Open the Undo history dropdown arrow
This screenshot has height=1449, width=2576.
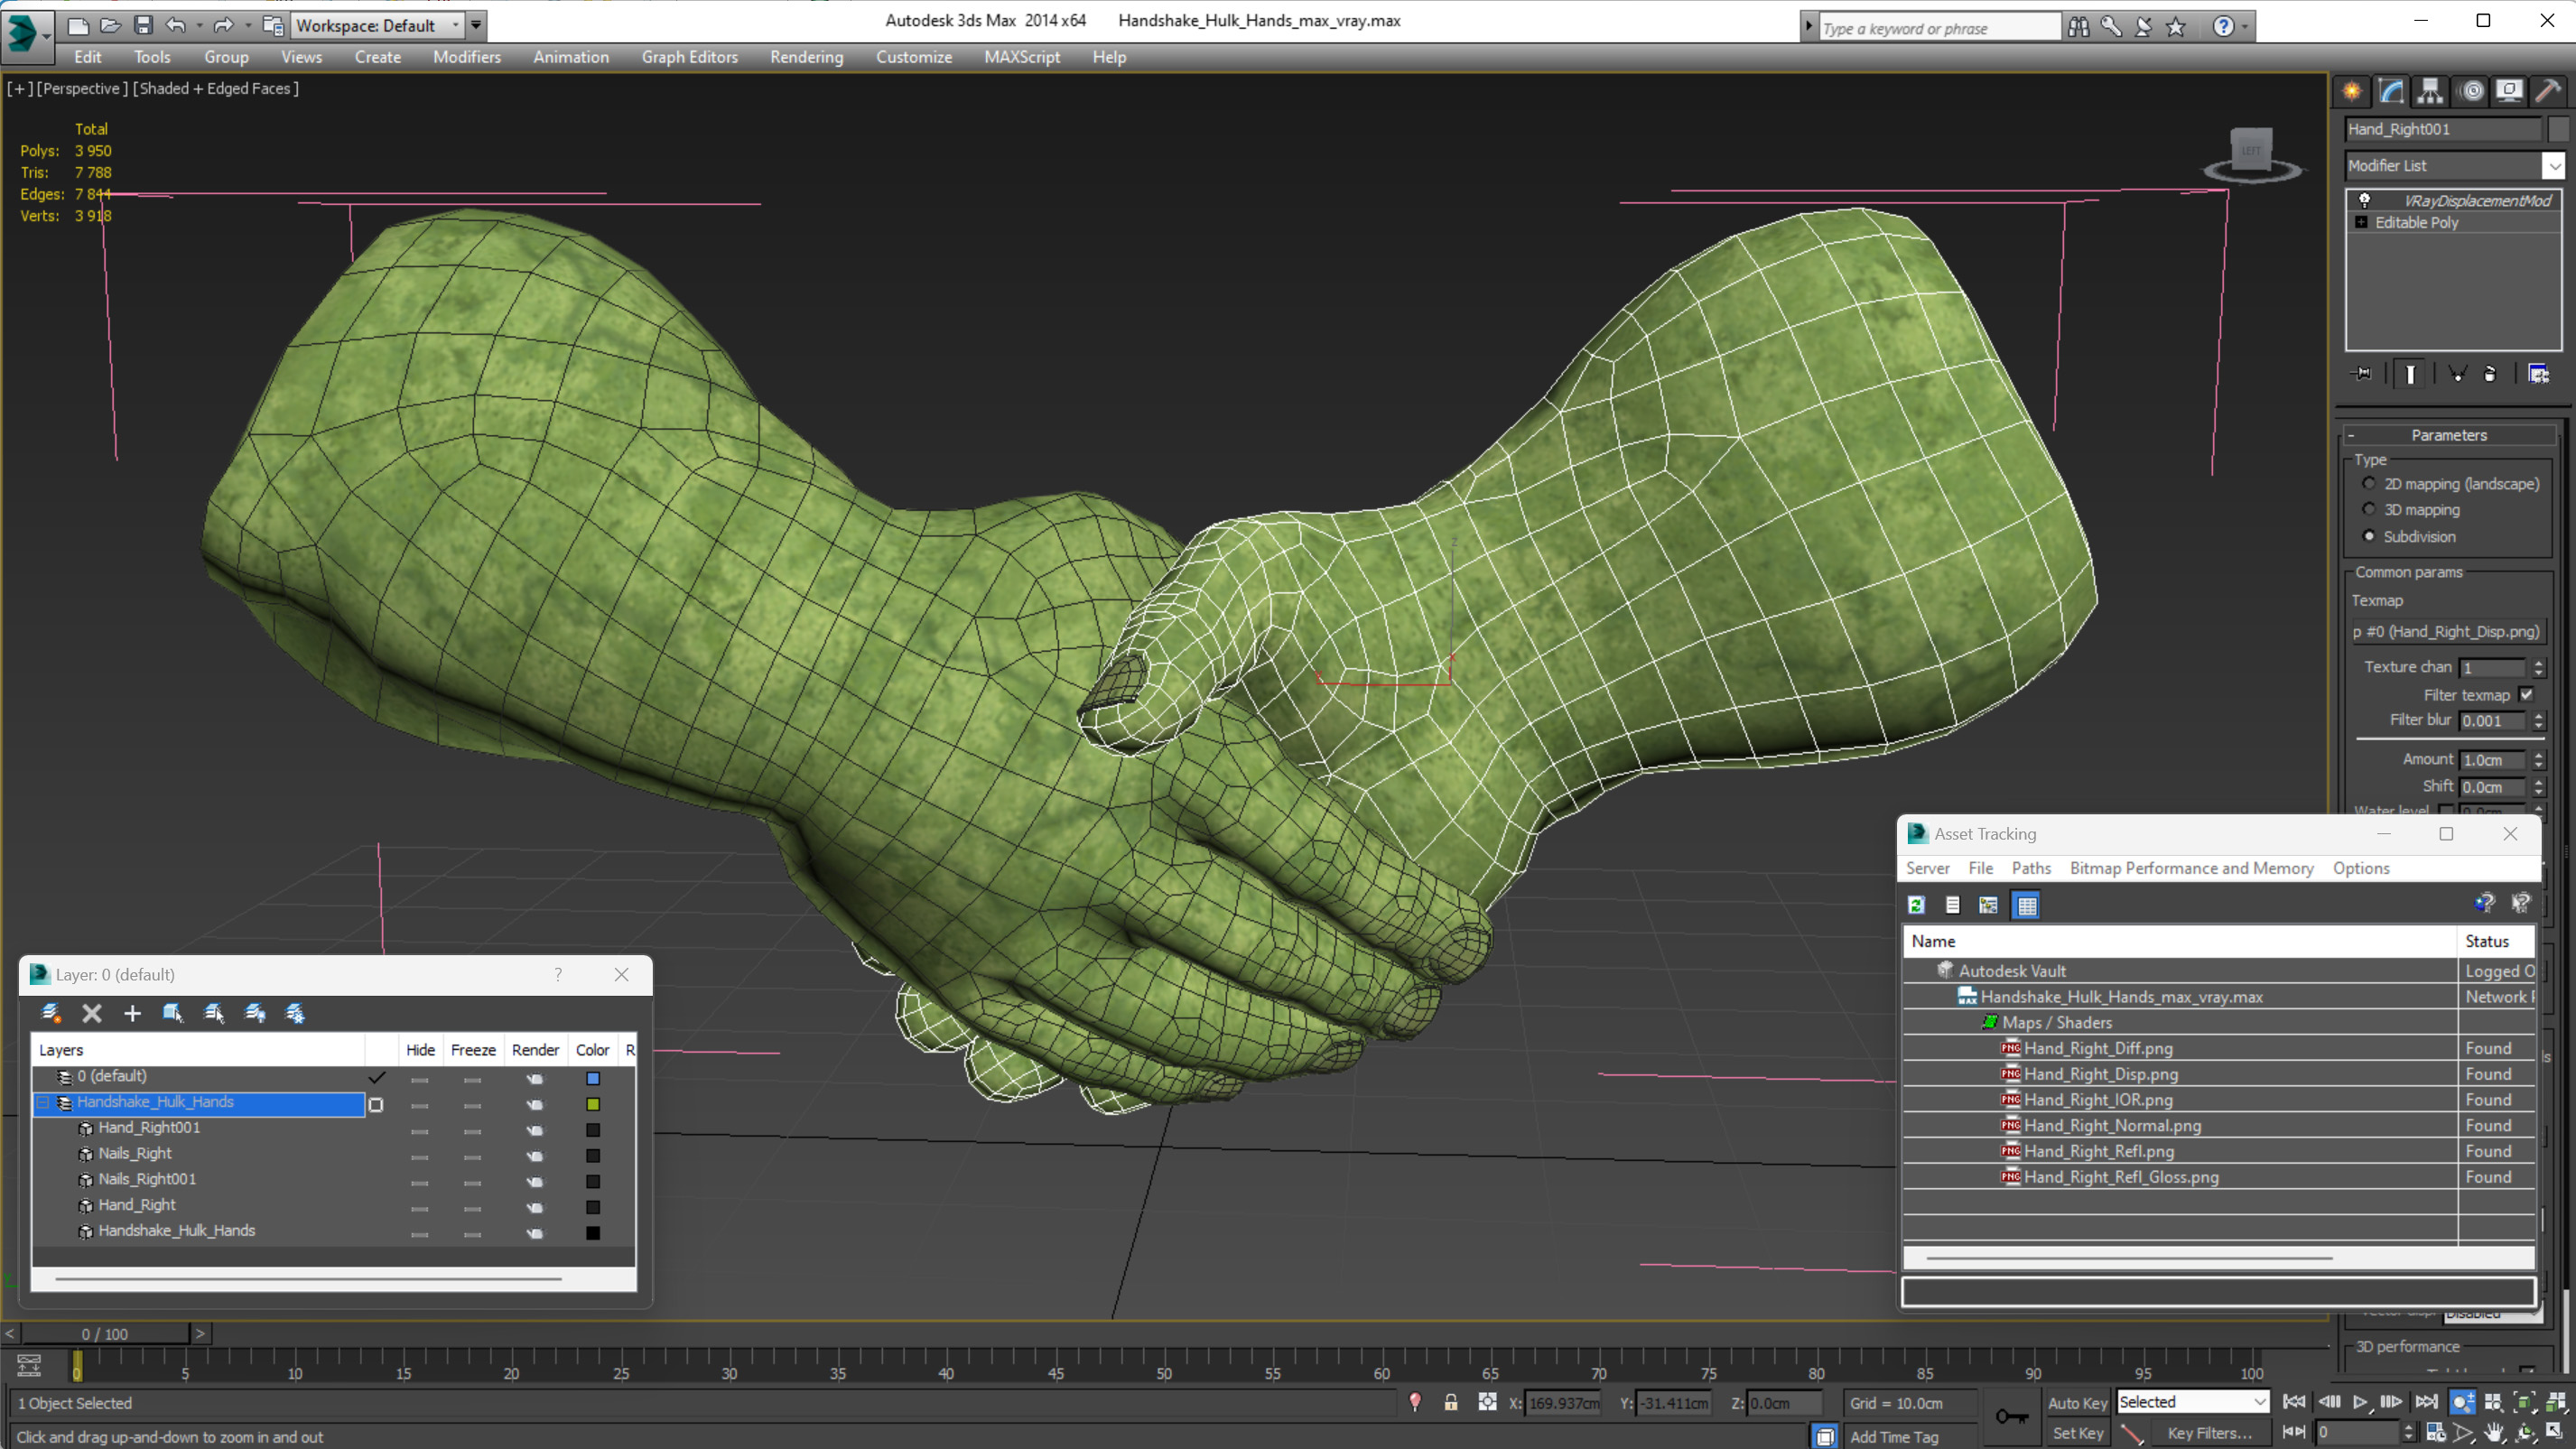click(x=200, y=25)
